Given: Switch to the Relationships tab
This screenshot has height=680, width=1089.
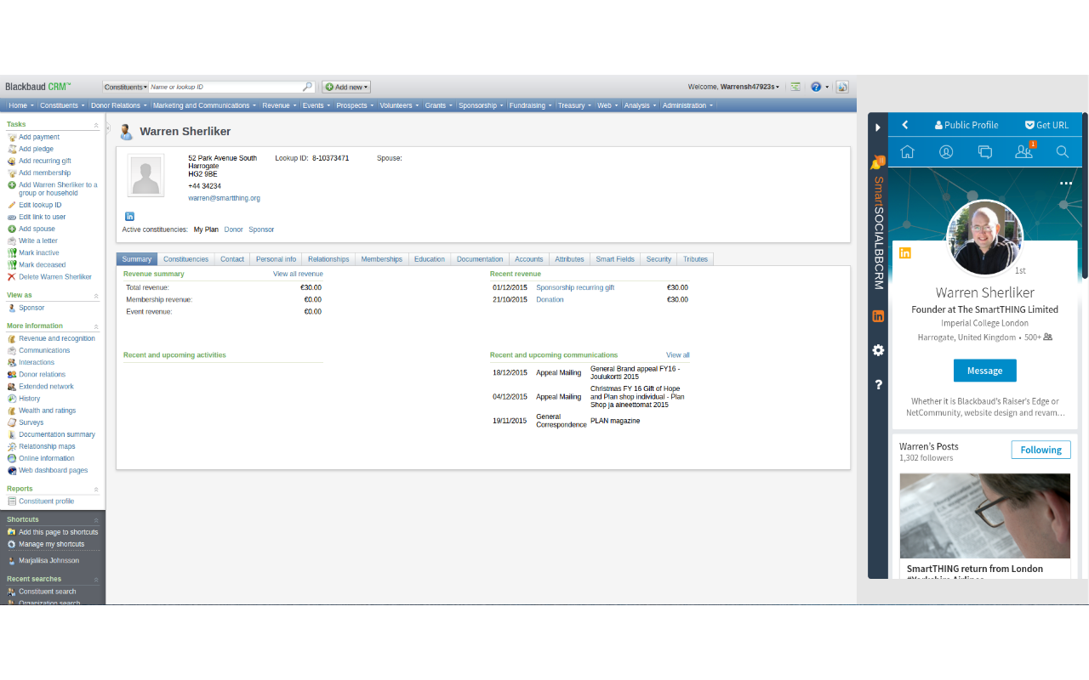Looking at the screenshot, I should pyautogui.click(x=328, y=259).
